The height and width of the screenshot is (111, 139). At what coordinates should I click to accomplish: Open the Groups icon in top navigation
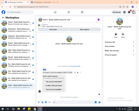(x=82, y=12)
